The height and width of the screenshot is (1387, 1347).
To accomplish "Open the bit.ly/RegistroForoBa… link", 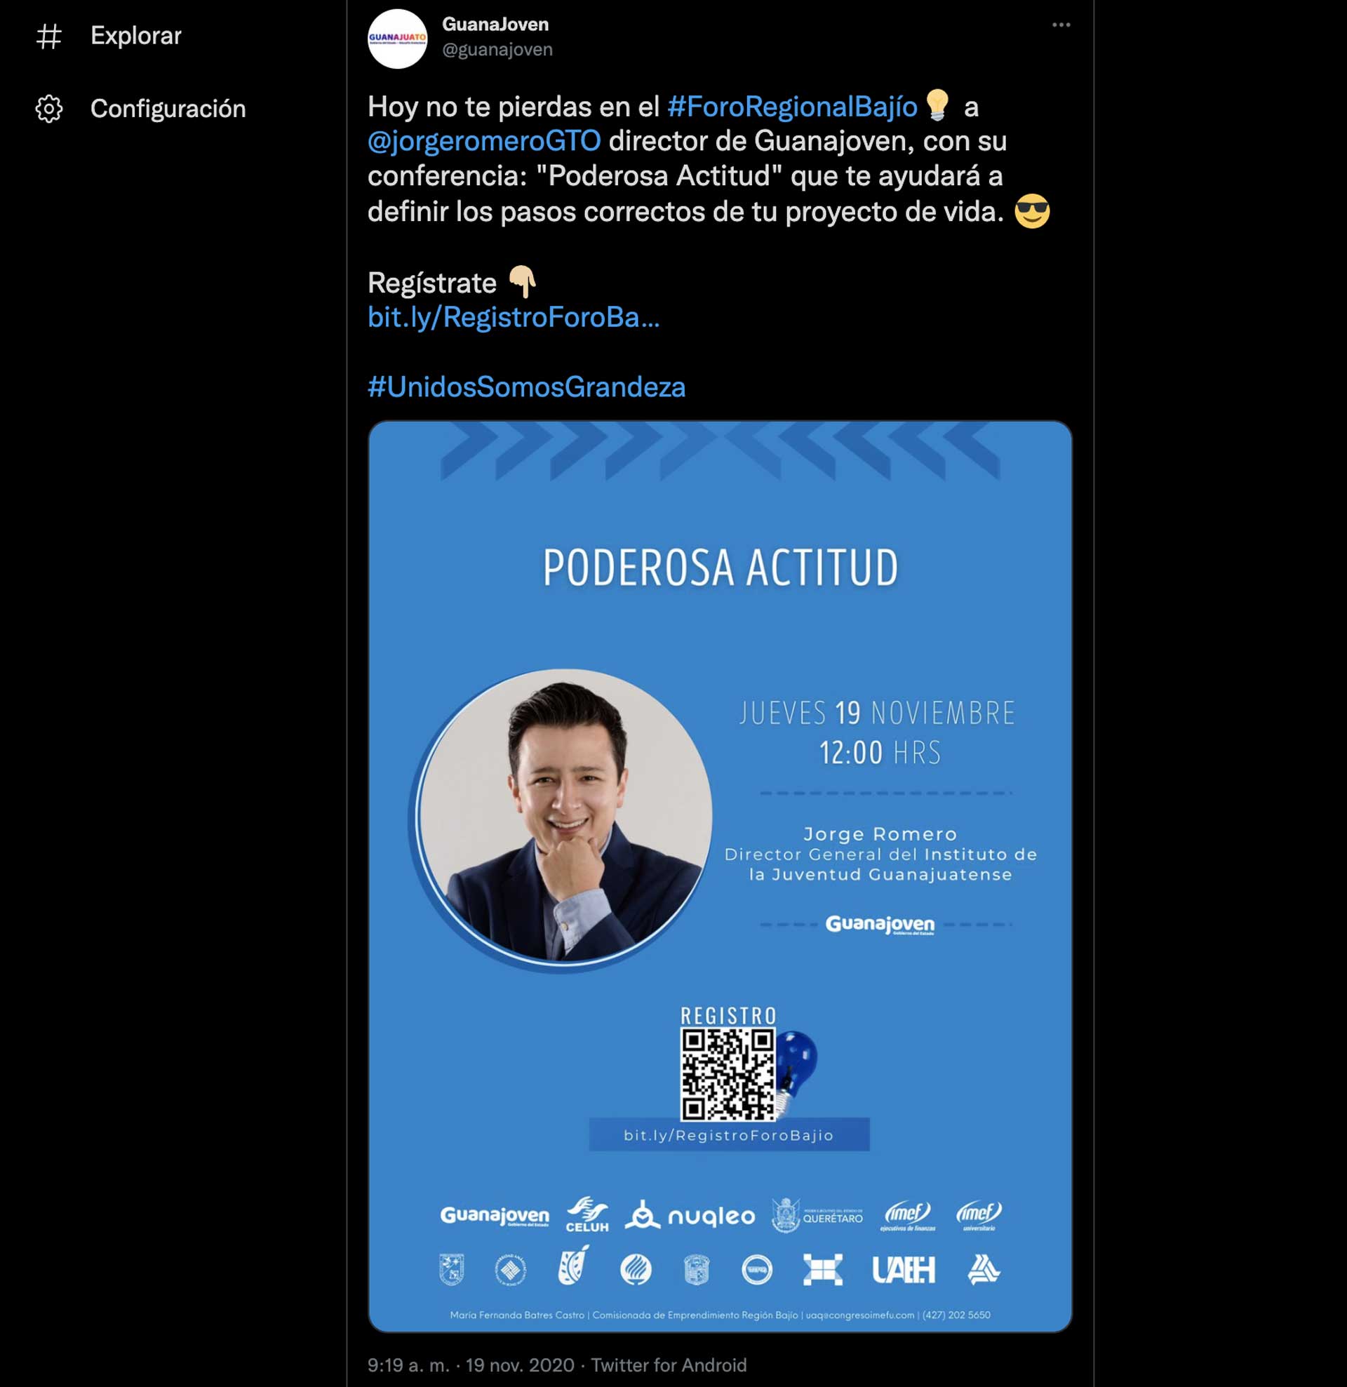I will click(x=514, y=317).
